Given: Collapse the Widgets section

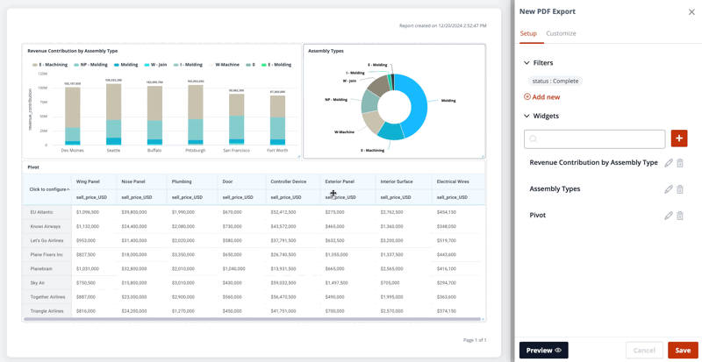Looking at the screenshot, I should click(526, 116).
